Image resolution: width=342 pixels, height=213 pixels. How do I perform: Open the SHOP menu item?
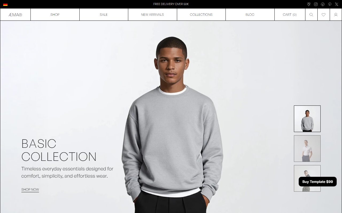[x=55, y=15]
